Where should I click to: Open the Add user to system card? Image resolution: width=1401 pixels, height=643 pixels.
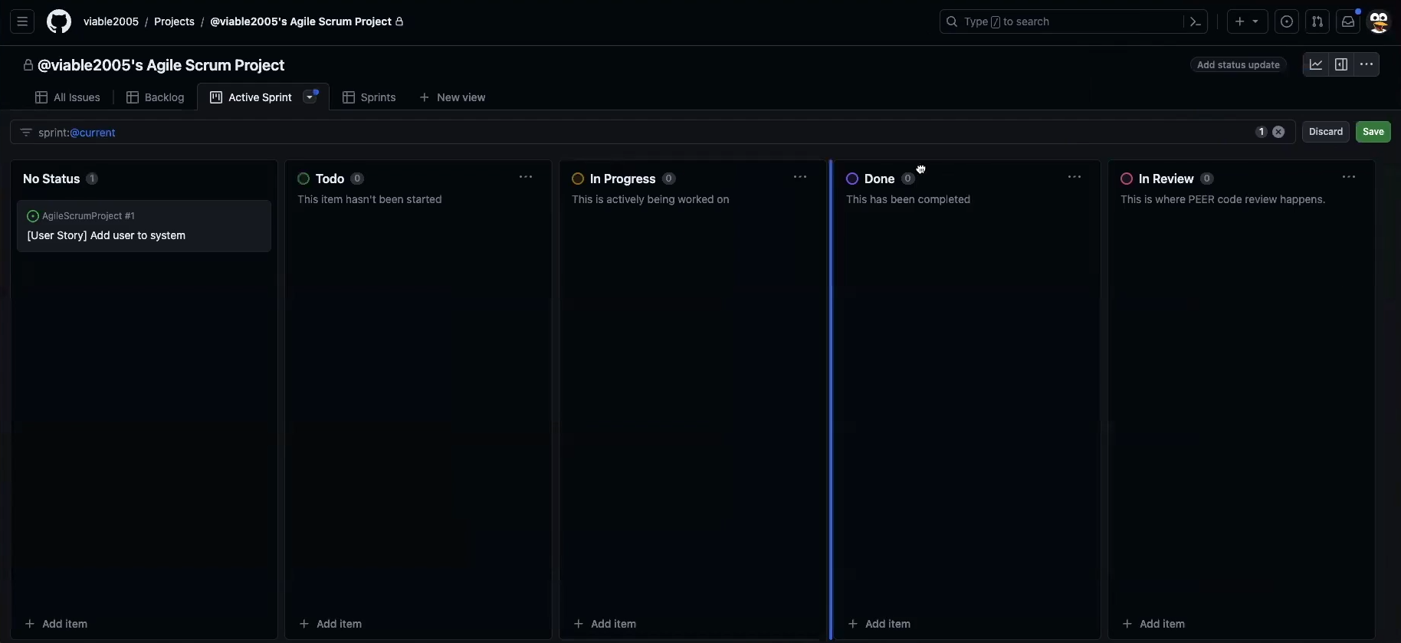pyautogui.click(x=107, y=235)
